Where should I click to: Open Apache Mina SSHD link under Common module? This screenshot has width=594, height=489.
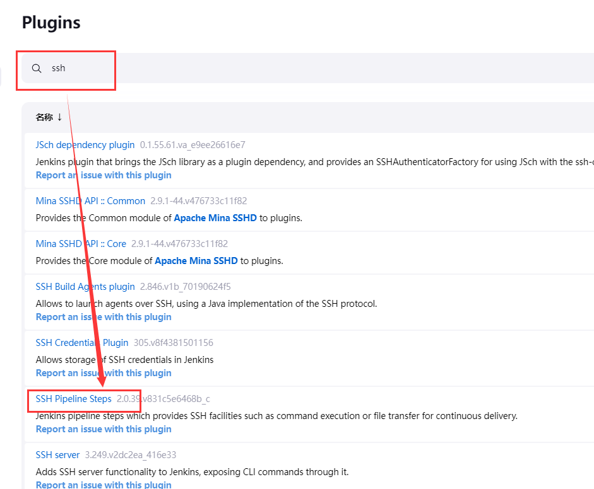215,218
